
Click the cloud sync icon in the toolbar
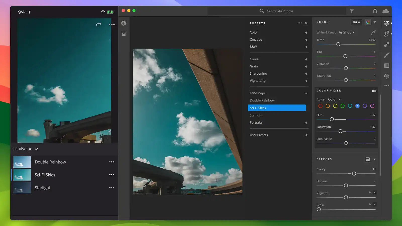point(386,11)
